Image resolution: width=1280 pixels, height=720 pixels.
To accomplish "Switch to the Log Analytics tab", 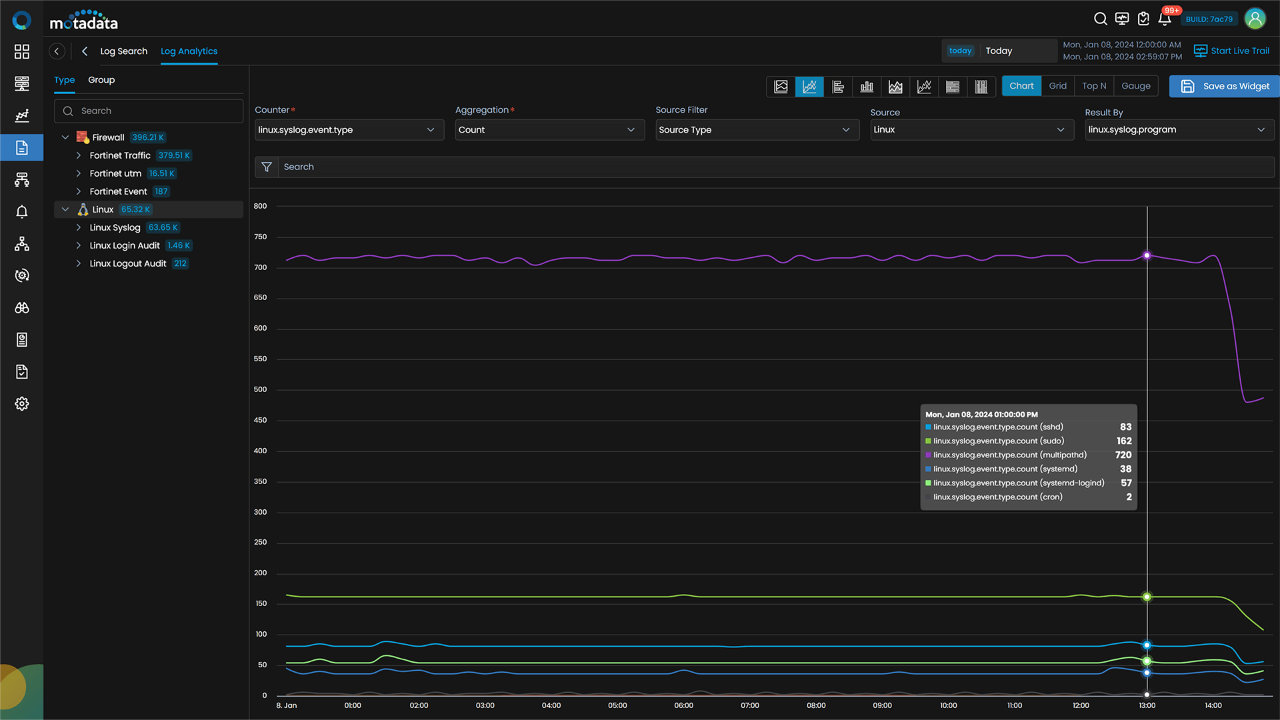I will tap(189, 51).
